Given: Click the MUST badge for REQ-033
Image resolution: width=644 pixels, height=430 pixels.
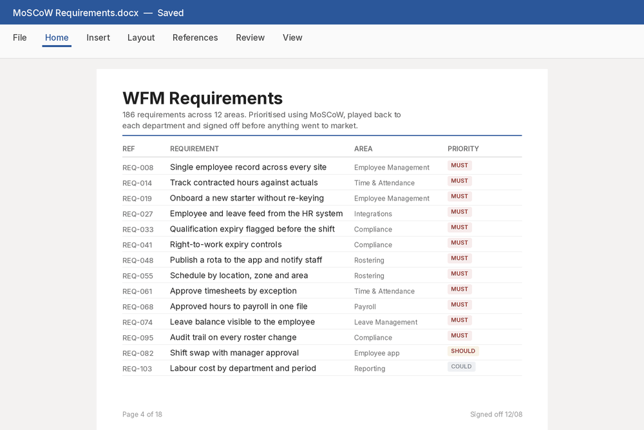Looking at the screenshot, I should pos(460,228).
